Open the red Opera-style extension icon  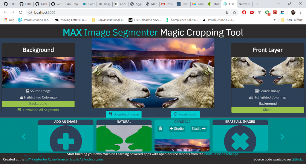point(244,13)
